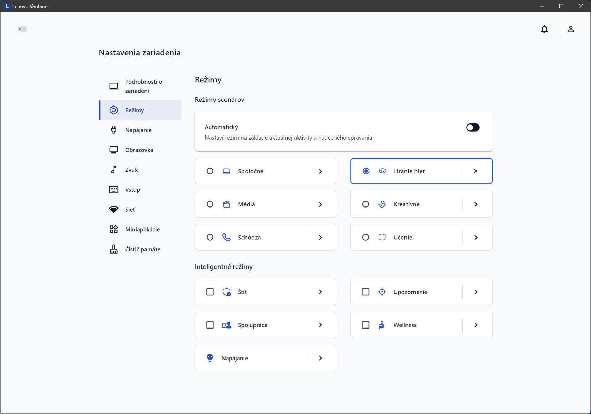Click the gamepad icon in Hranie hier
The height and width of the screenshot is (414, 591).
382,171
